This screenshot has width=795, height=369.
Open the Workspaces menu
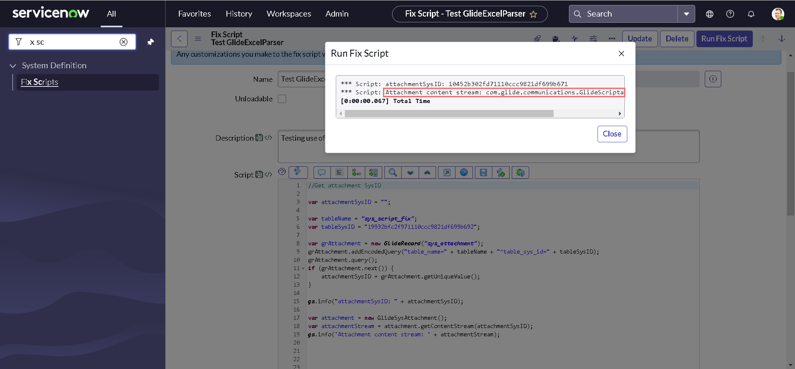[x=289, y=14]
